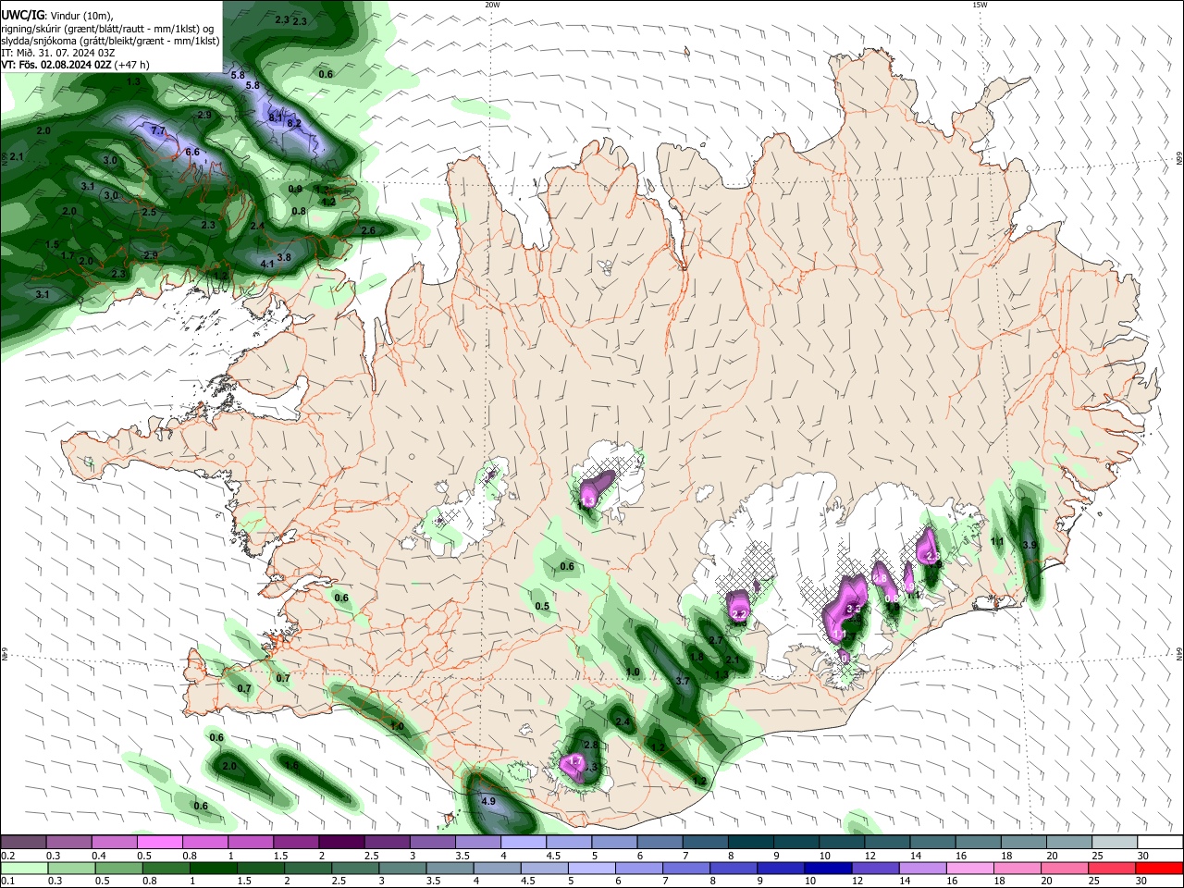
Task: Click the '6.6' rainfall value on the map
Action: point(192,153)
